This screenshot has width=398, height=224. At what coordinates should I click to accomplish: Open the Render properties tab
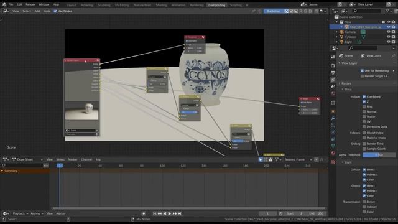(333, 66)
